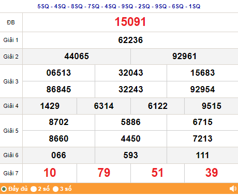Click the Giải 3 number 92954

click(x=202, y=89)
